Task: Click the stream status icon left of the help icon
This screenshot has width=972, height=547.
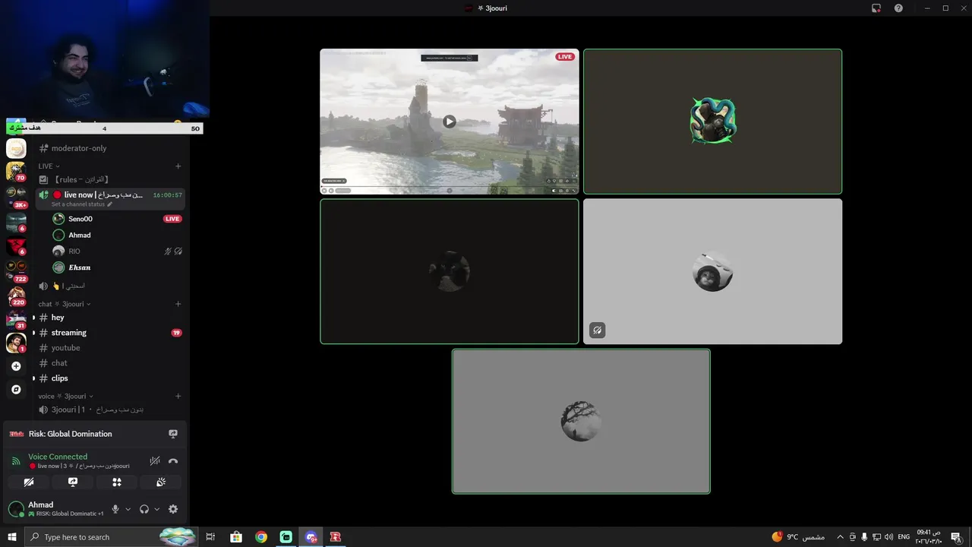Action: point(876,8)
